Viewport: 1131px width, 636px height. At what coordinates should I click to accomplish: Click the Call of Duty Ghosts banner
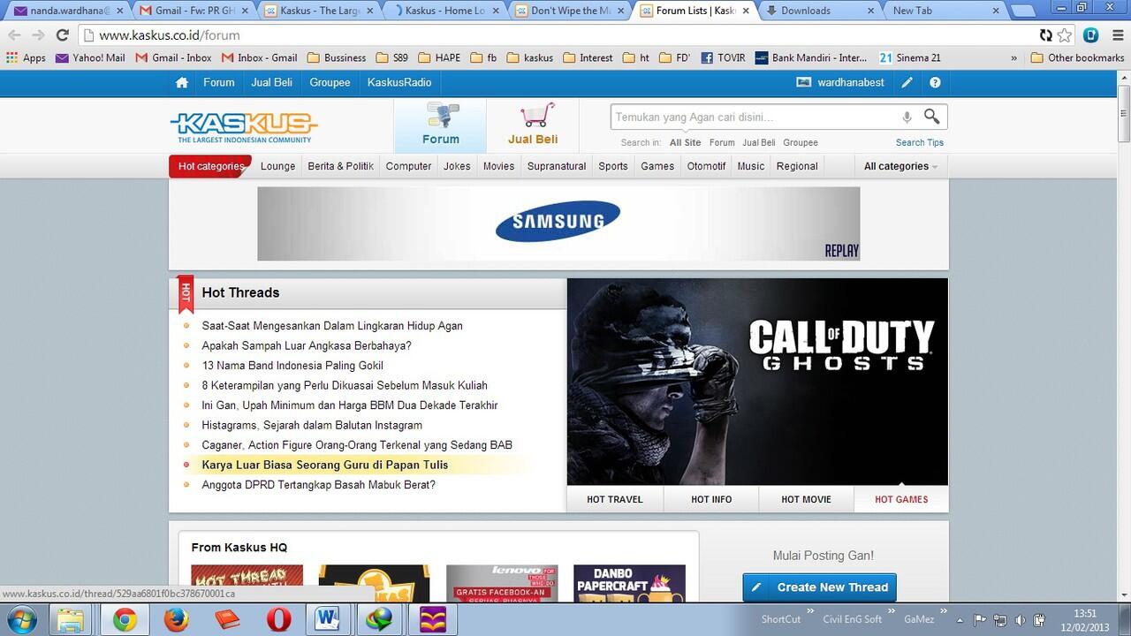coord(757,382)
